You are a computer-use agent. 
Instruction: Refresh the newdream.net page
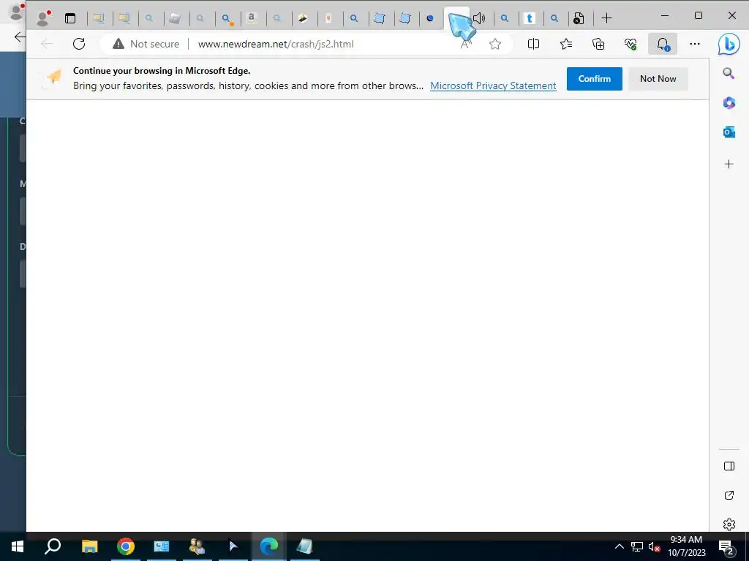tap(79, 44)
